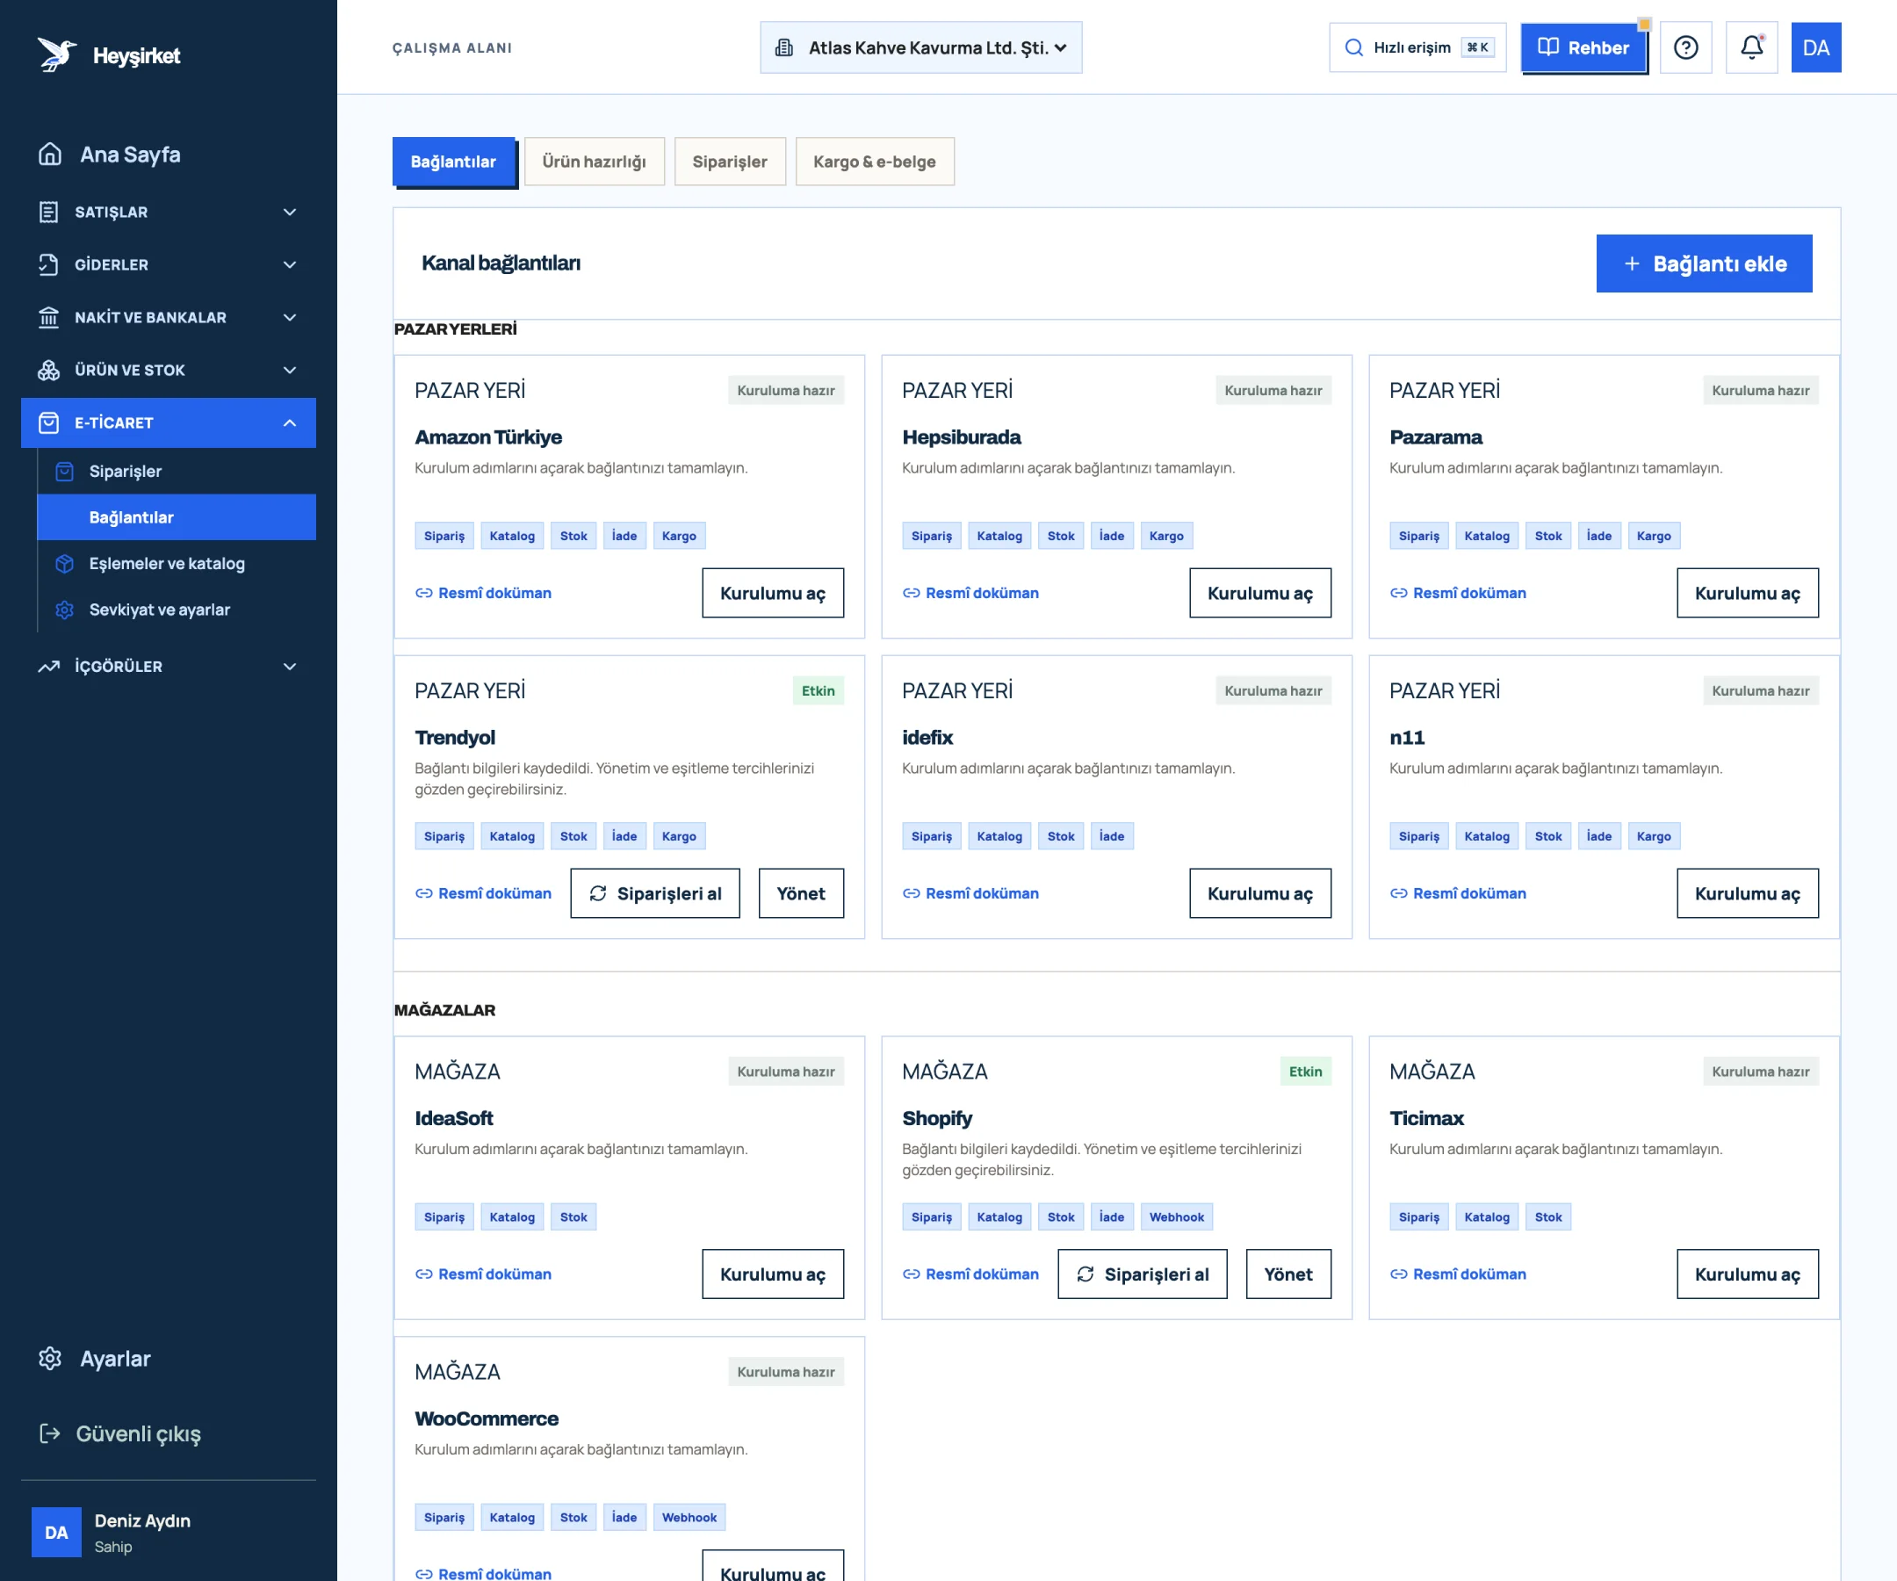Collapse the E-TİCARET sidebar section
This screenshot has width=1897, height=1581.
coord(169,422)
